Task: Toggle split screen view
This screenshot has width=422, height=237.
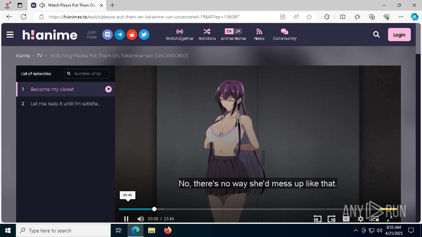Action: point(343,17)
